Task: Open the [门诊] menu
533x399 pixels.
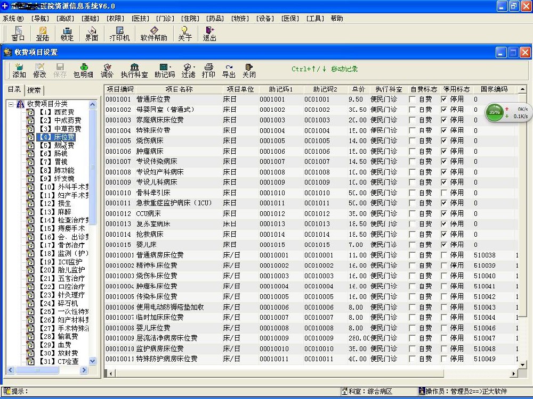Action: pyautogui.click(x=165, y=18)
